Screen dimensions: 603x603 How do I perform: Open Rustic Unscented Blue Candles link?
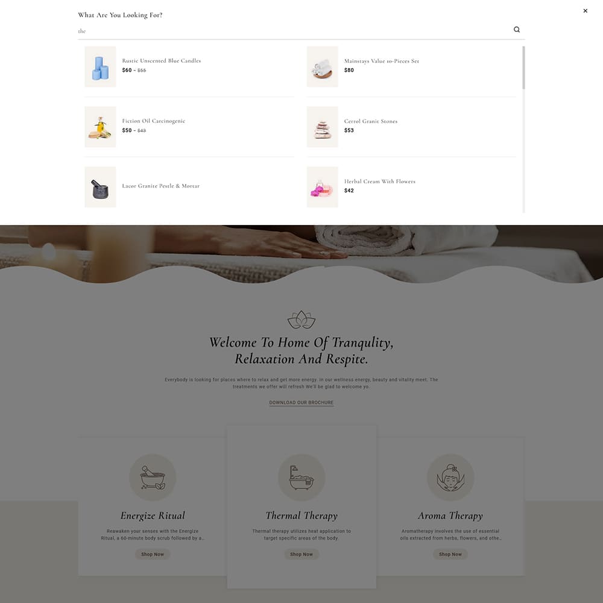(x=162, y=61)
